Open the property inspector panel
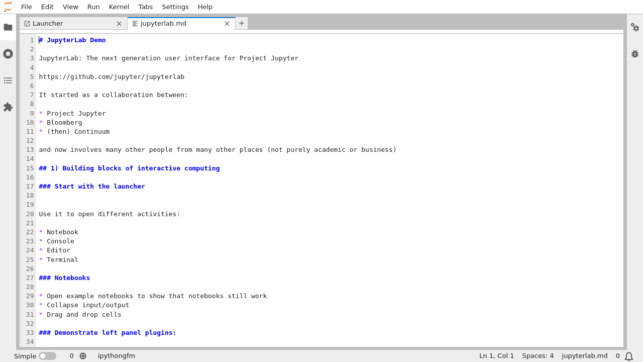The image size is (643, 362). click(635, 28)
